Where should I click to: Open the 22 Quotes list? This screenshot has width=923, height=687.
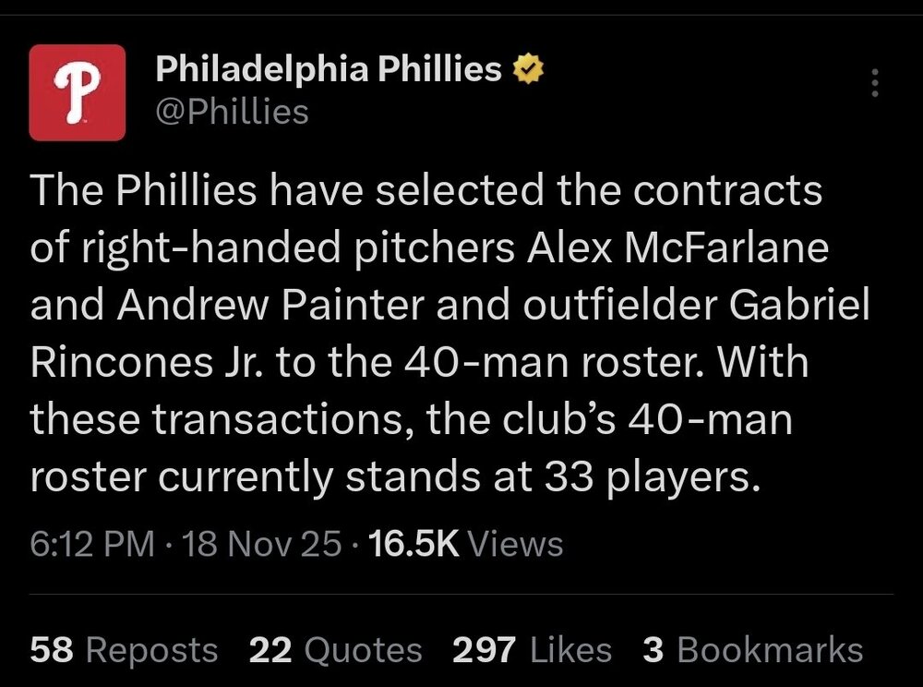pos(336,649)
